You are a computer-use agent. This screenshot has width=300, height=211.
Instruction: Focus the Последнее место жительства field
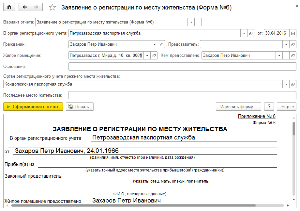pos(182,95)
